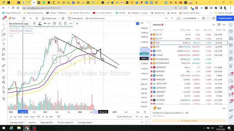Open BLX symbol search
The image size is (234, 131).
[x=12, y=18]
